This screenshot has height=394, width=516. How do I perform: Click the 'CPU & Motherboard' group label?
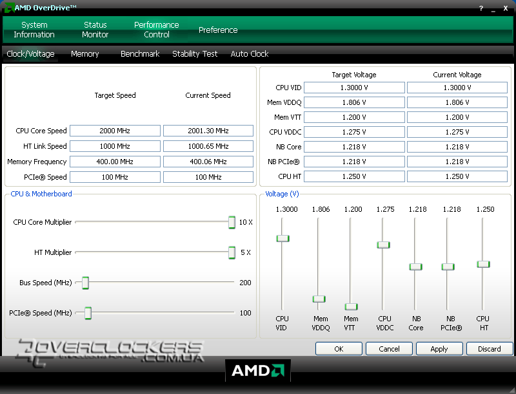click(41, 194)
